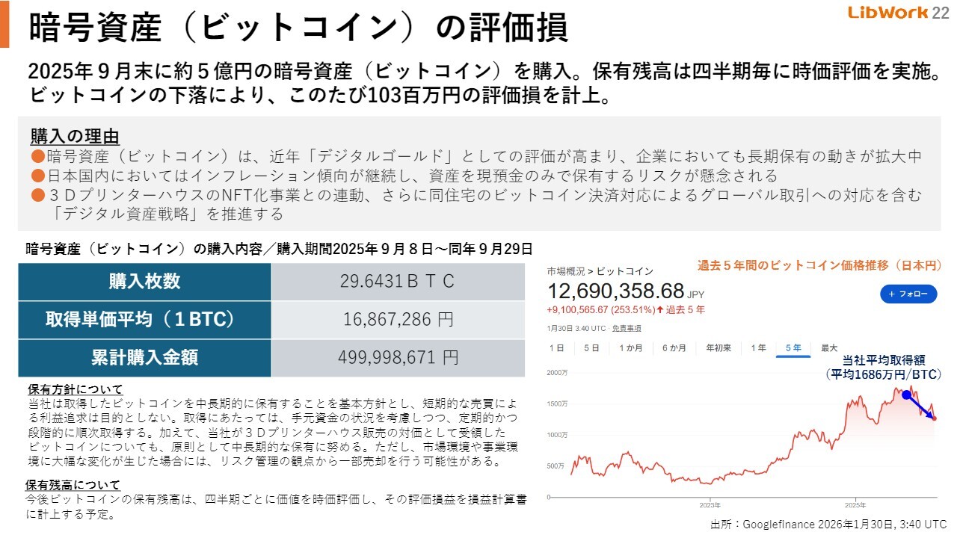Image resolution: width=957 pixels, height=538 pixels.
Task: Switch to the 1年 range tab
Action: point(758,348)
